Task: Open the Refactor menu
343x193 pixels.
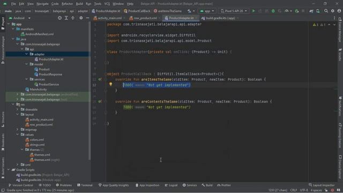Action: (67, 4)
